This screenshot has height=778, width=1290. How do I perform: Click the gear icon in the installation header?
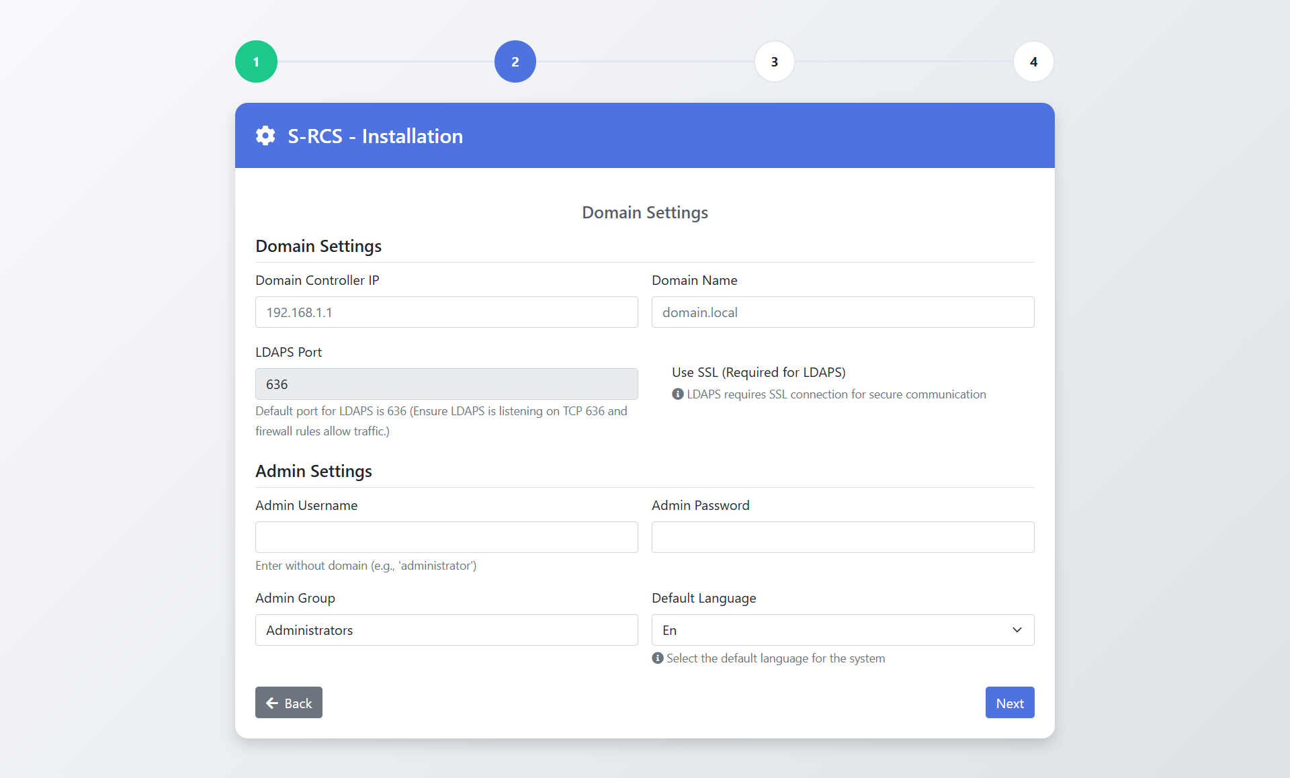[x=265, y=136]
